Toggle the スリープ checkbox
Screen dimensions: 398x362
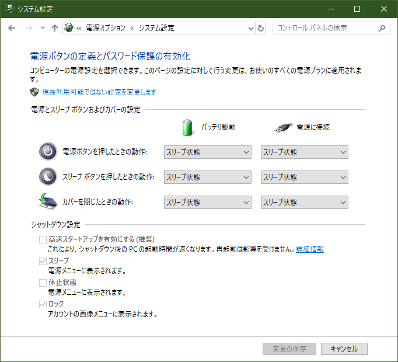43,261
